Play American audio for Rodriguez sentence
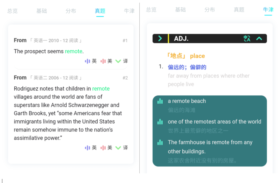Image resolution: width=278 pixels, height=183 pixels. click(x=106, y=148)
